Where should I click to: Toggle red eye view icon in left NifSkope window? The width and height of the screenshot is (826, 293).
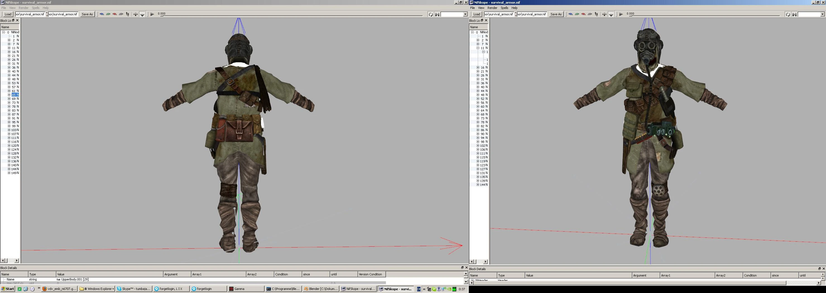(114, 14)
